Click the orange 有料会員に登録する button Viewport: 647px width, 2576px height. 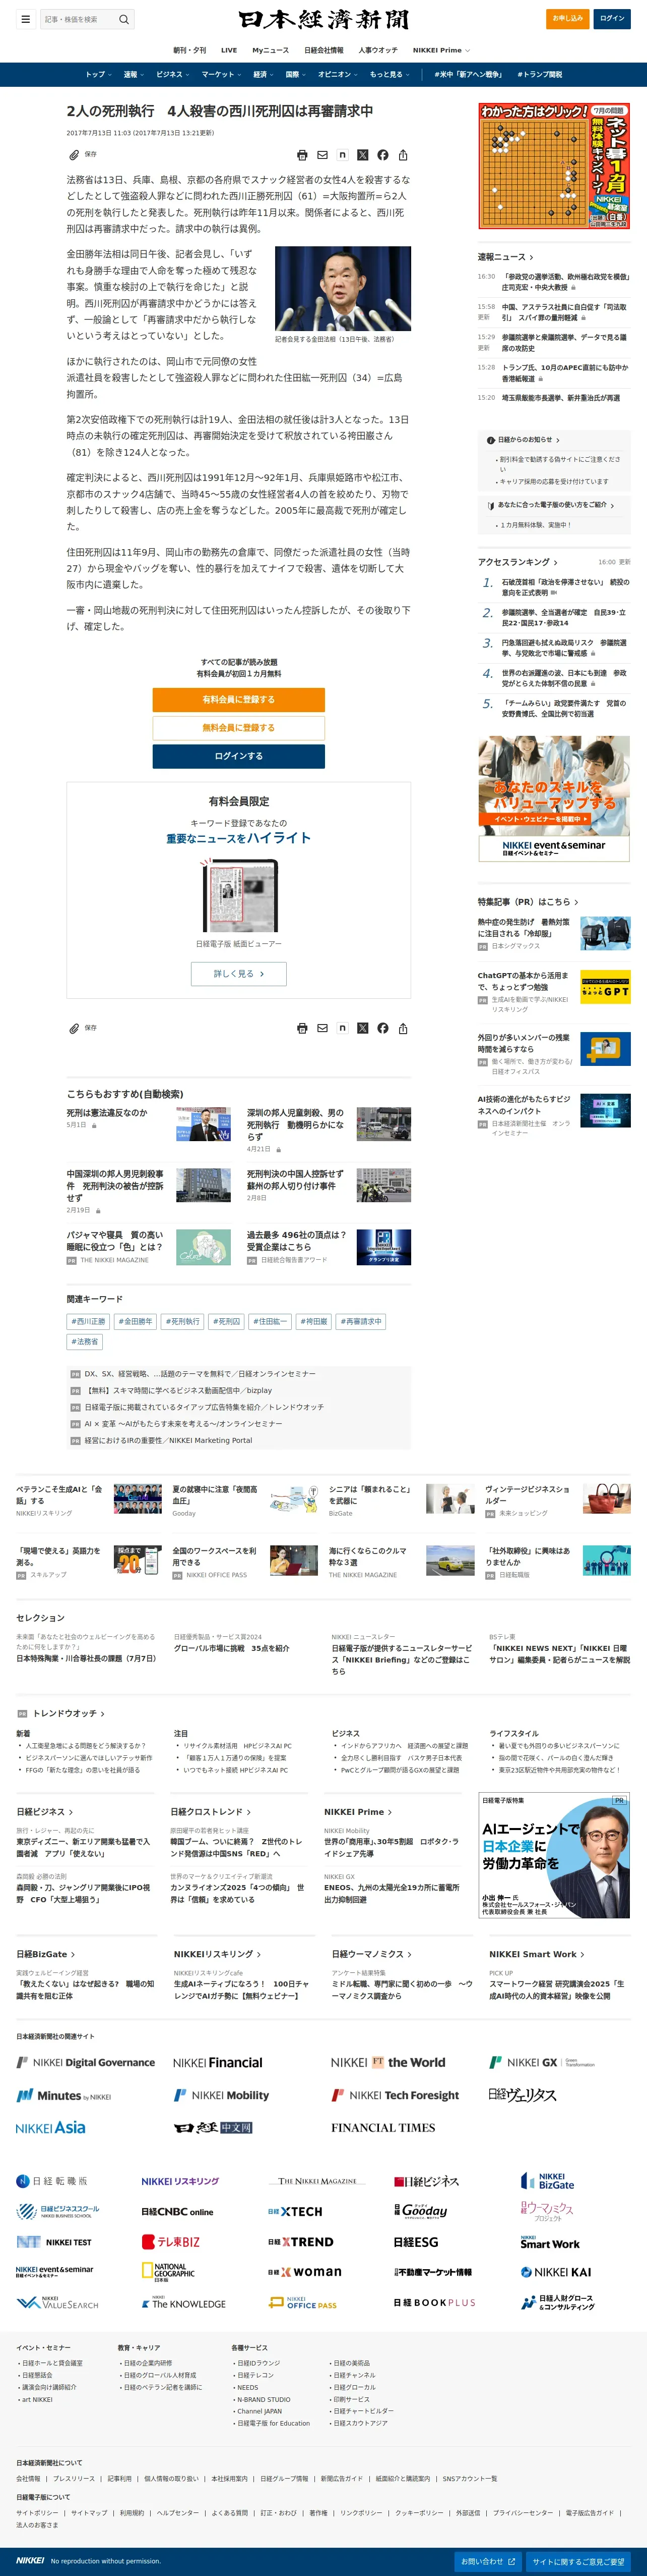(x=238, y=700)
